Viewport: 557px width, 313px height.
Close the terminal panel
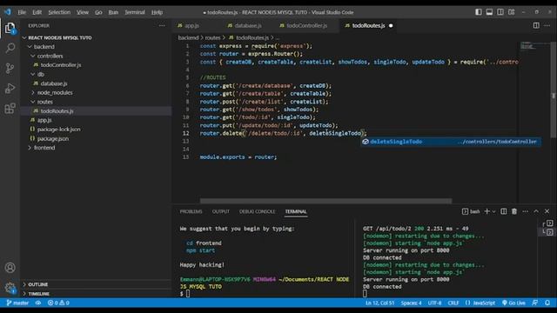547,211
